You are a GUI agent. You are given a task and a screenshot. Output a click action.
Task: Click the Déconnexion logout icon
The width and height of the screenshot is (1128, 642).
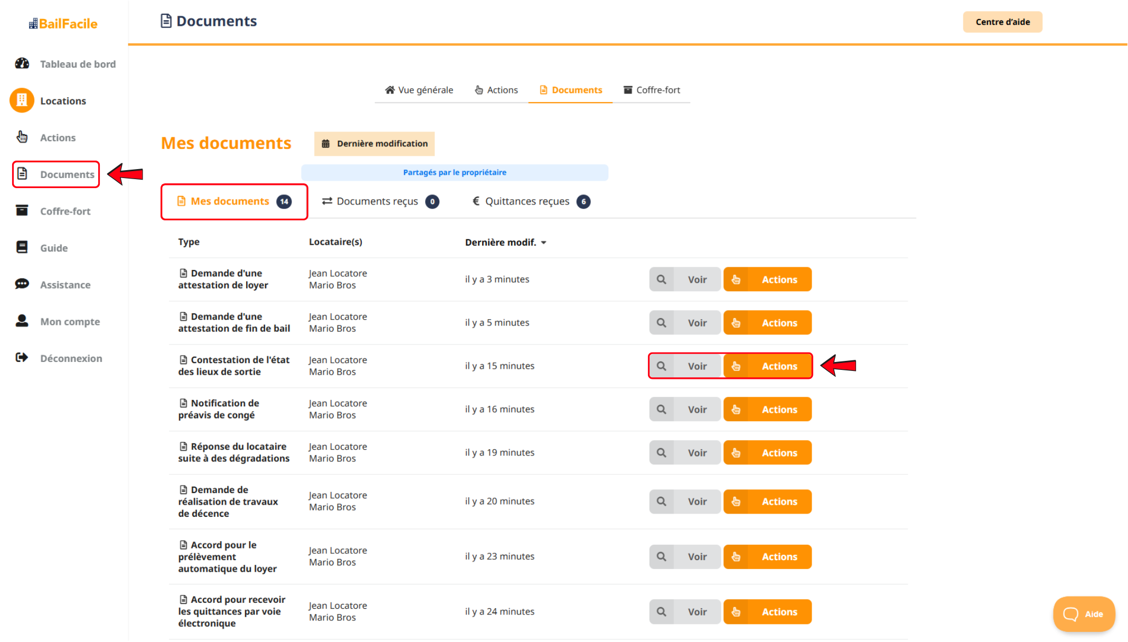pyautogui.click(x=22, y=358)
